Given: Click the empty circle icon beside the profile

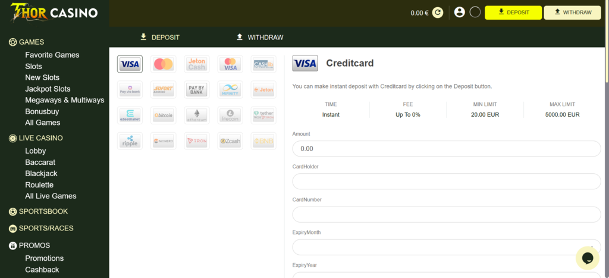Looking at the screenshot, I should tap(475, 13).
